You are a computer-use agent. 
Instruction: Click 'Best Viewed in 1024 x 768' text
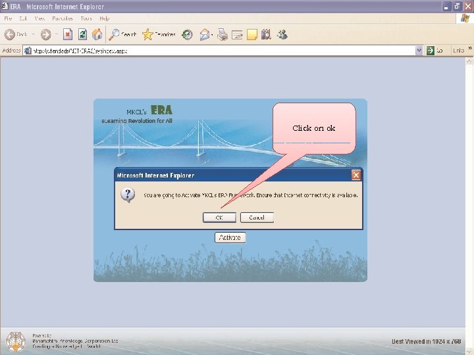(426, 341)
